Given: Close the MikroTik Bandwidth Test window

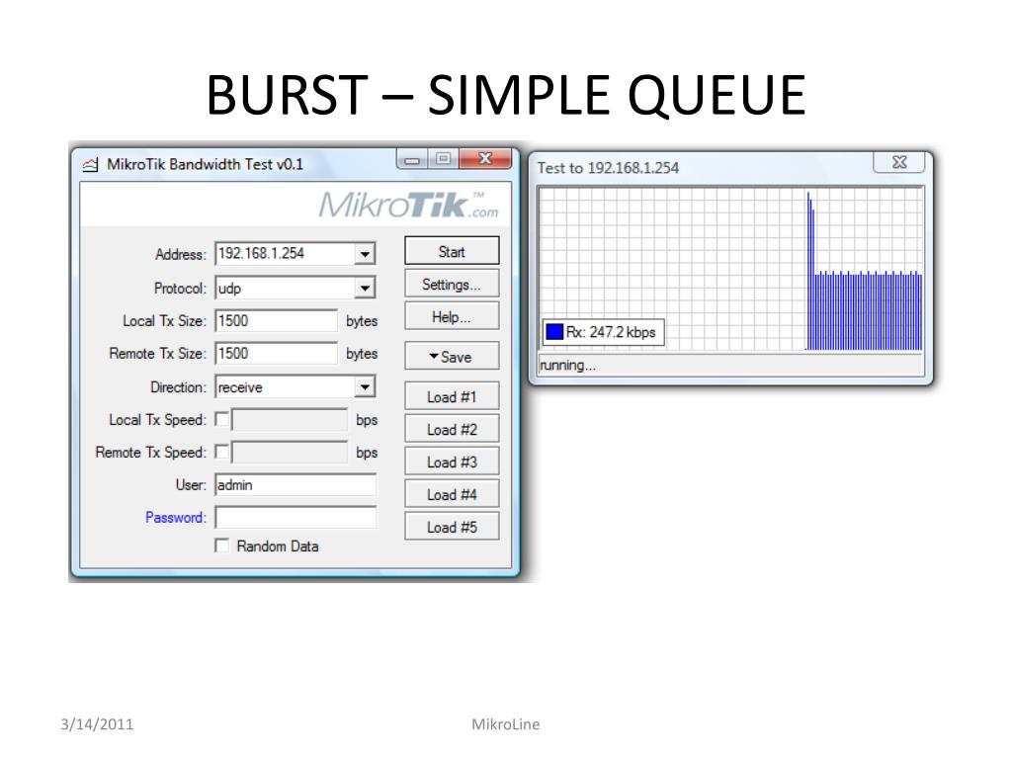Looking at the screenshot, I should click(485, 158).
